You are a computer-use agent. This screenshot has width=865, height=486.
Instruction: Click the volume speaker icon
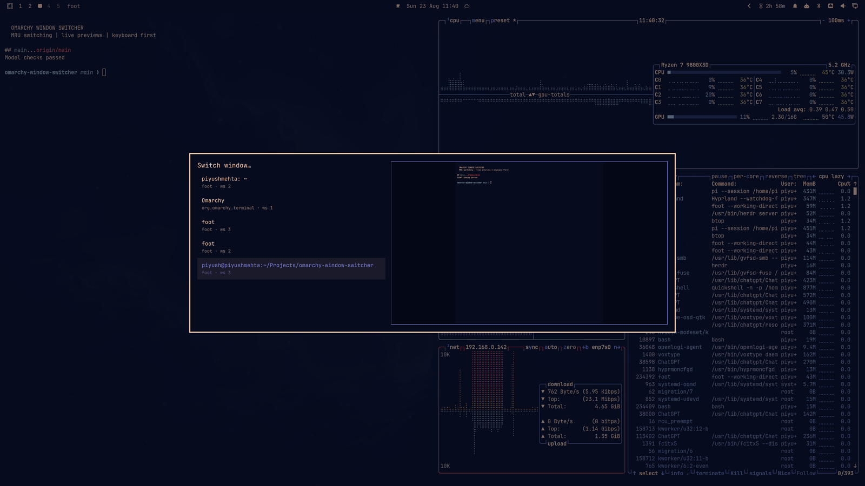click(842, 6)
